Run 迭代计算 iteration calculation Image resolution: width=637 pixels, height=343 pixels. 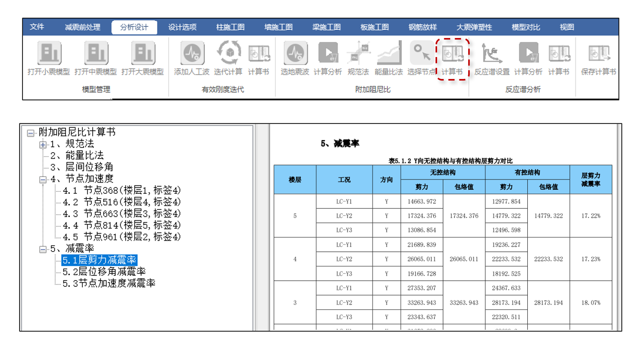[x=228, y=54]
